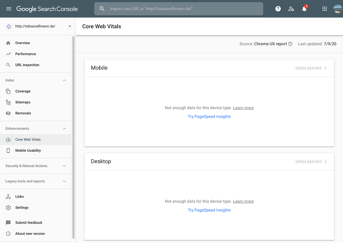Click Learn more in Desktop card
343x243 pixels.
(243, 201)
